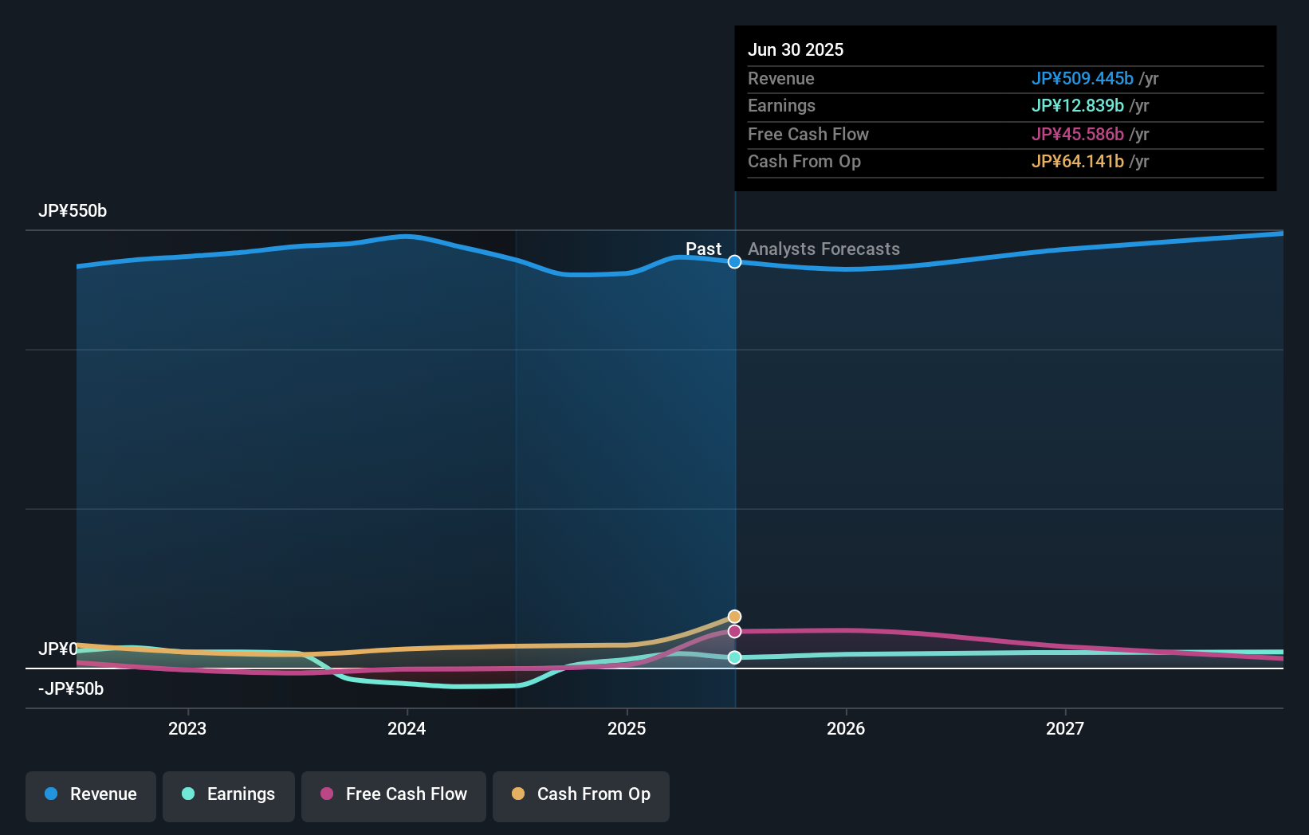This screenshot has width=1309, height=835.
Task: Click the blue Revenue legend dot
Action: coord(53,794)
